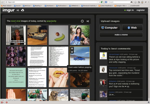Open the mallard duck meme thumbnail
The height and width of the screenshot is (104, 150).
click(80, 95)
